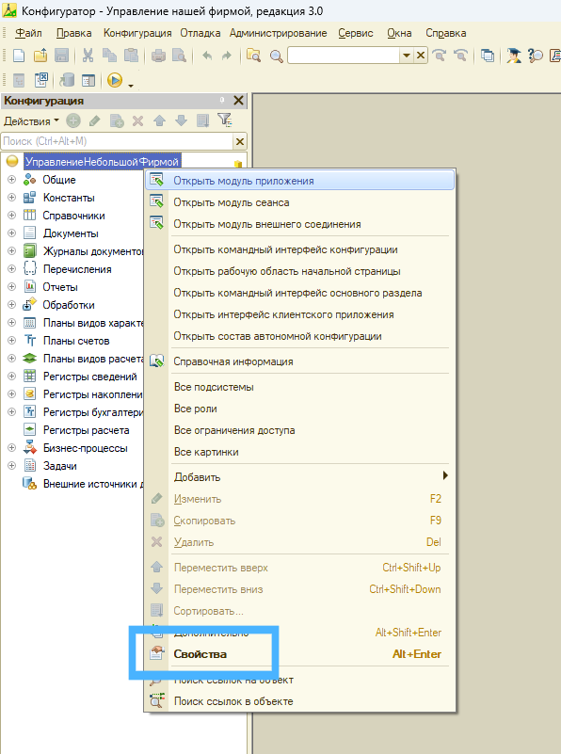Click the move down arrow in panel toolbar
This screenshot has width=561, height=754.
(182, 120)
